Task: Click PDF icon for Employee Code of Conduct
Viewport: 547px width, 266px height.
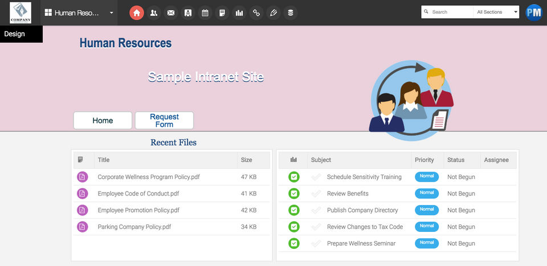Action: point(82,194)
